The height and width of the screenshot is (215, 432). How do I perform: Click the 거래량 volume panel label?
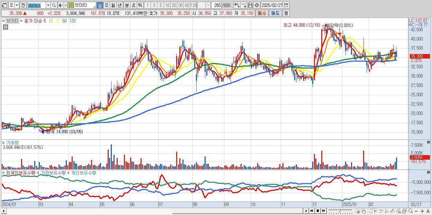click(12, 143)
